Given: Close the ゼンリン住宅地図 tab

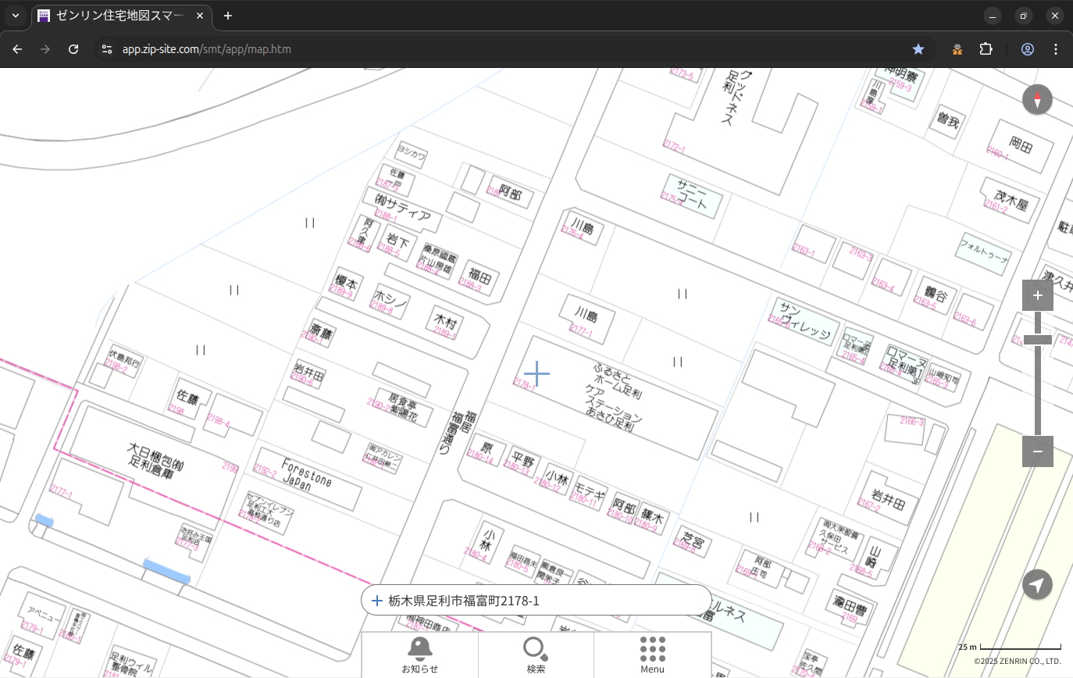Looking at the screenshot, I should (200, 16).
